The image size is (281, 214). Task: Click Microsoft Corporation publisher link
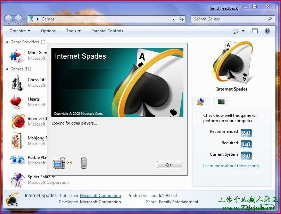tap(100, 196)
